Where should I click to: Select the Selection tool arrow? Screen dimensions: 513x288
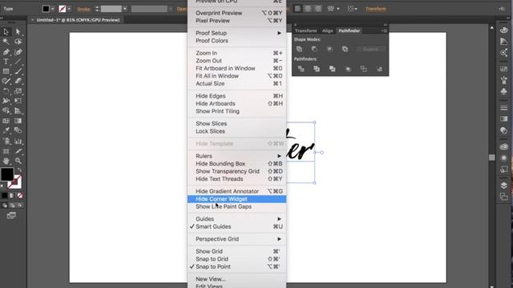point(6,32)
